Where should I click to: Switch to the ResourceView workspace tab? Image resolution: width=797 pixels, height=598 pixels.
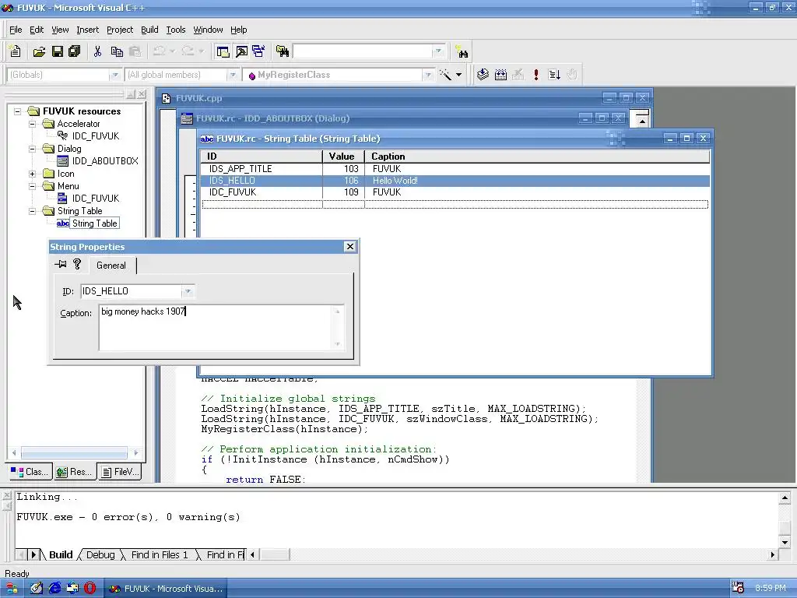pos(74,472)
